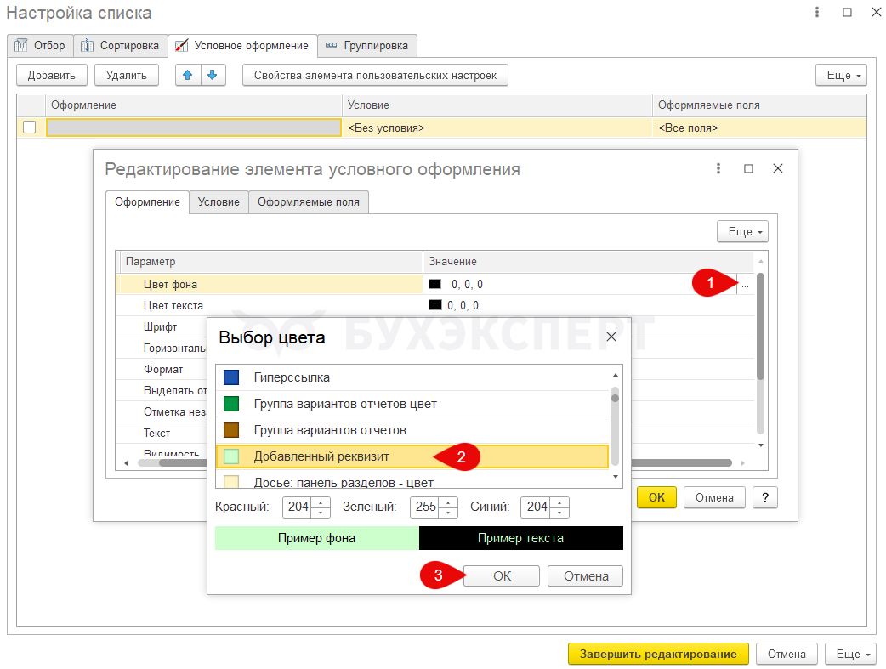Screen dimensions: 886x669
Task: Click the move down blue arrow button
Action: click(213, 75)
